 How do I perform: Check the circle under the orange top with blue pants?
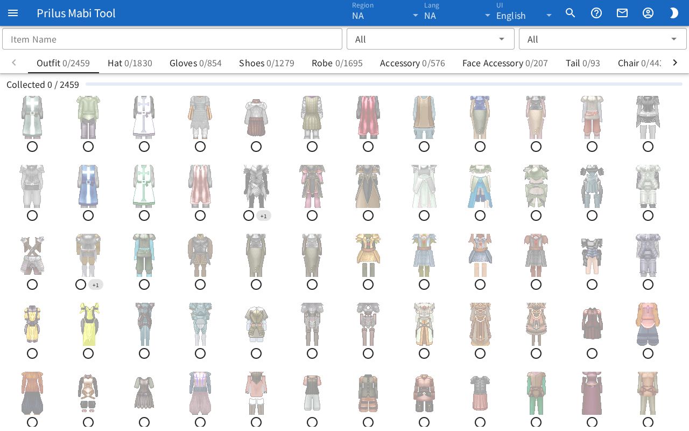(x=648, y=353)
